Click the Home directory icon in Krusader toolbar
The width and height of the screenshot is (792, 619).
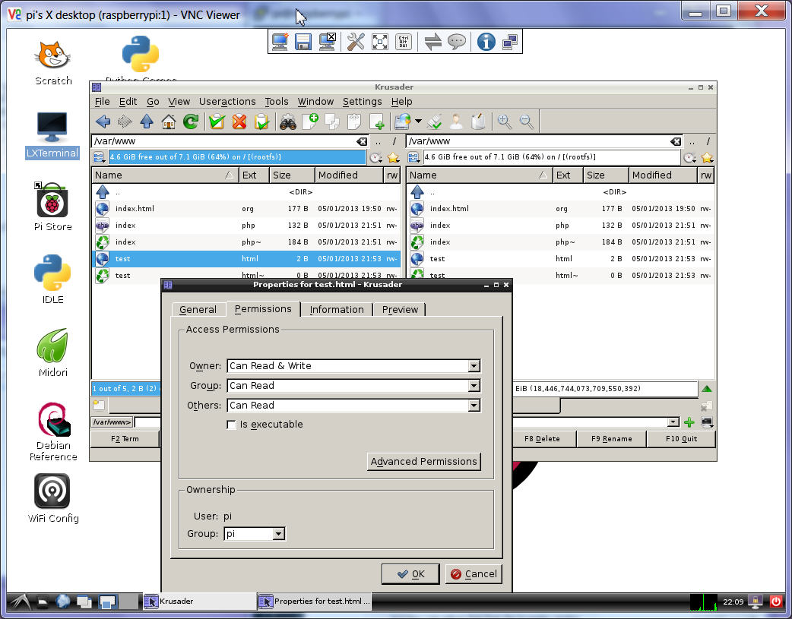click(169, 122)
